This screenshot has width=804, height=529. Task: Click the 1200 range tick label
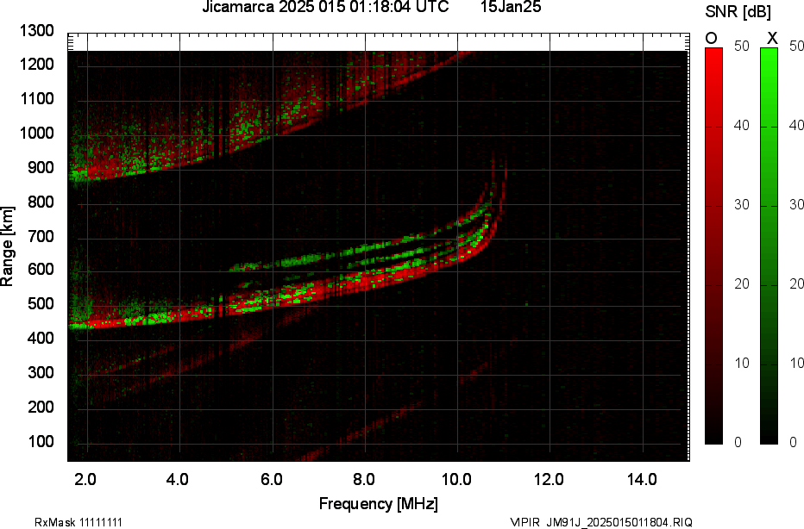point(36,64)
